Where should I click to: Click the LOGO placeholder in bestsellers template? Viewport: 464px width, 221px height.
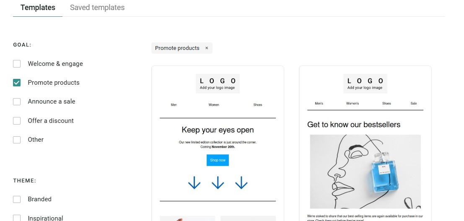click(365, 83)
